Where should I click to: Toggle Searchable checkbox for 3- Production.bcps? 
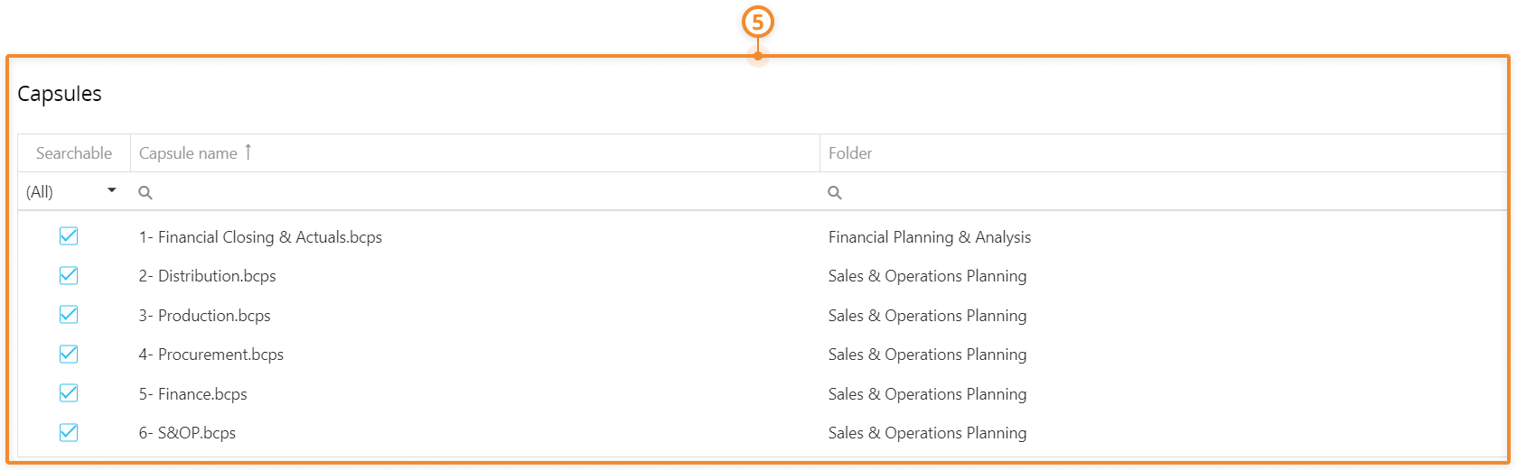click(x=69, y=315)
